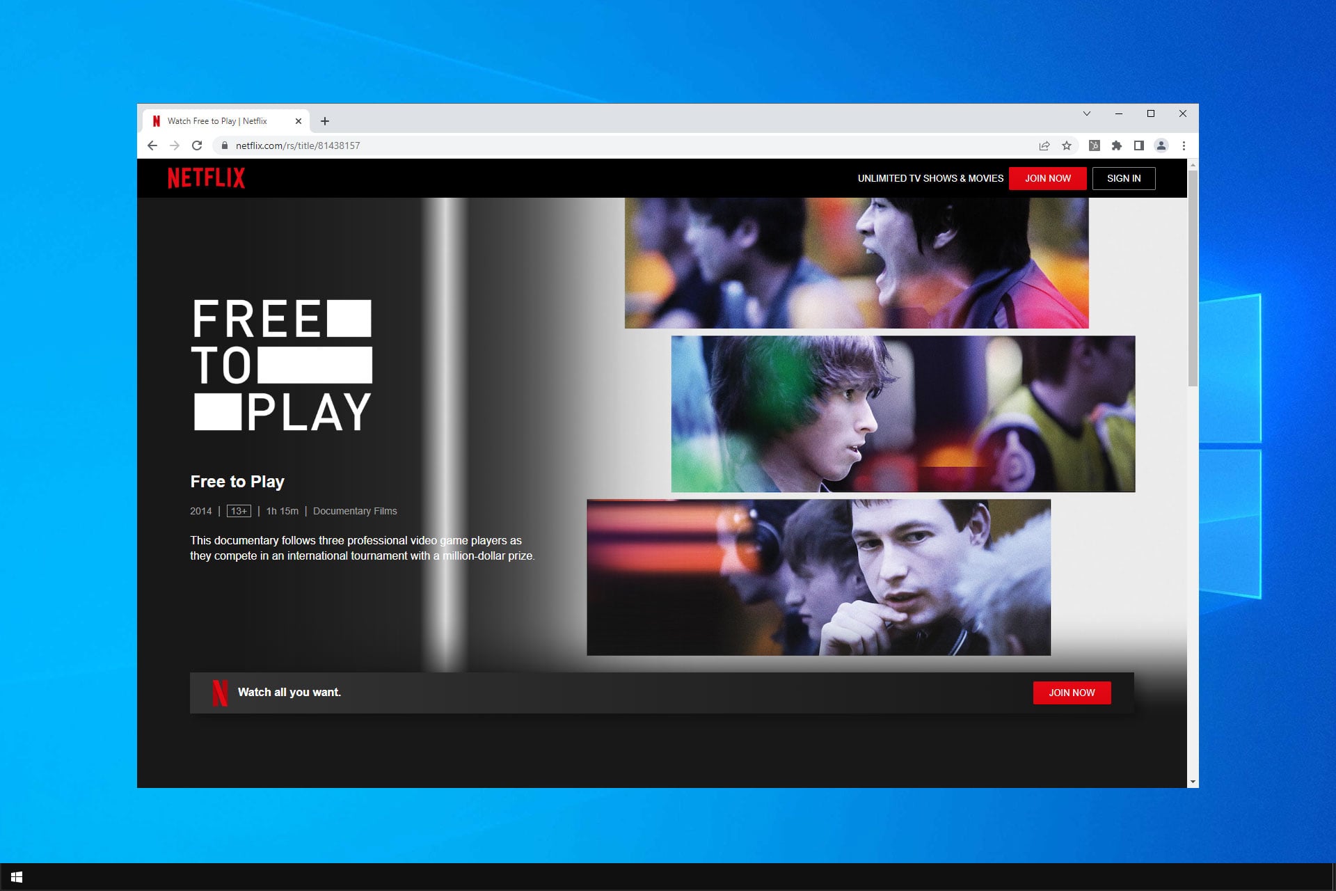Open Chrome three-dot menu
1336x891 pixels.
tap(1184, 145)
